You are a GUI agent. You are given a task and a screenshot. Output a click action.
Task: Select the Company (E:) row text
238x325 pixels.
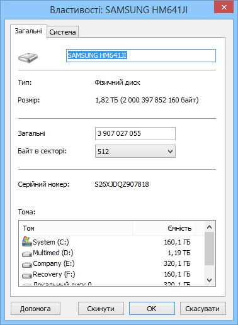click(54, 263)
